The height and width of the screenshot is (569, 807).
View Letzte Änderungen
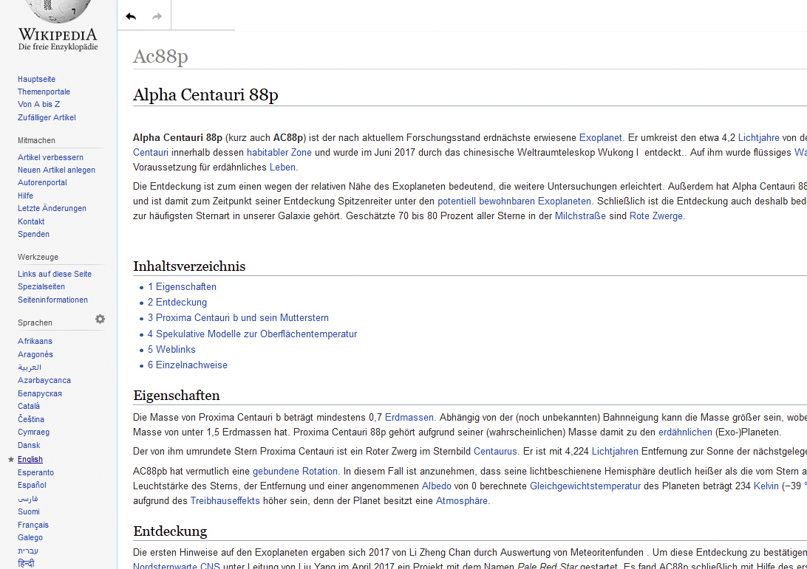52,208
